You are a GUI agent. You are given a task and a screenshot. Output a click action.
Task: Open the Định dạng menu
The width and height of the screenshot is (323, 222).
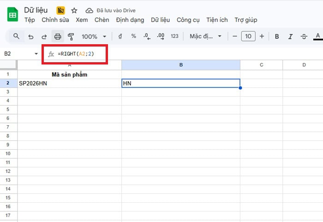coord(130,20)
